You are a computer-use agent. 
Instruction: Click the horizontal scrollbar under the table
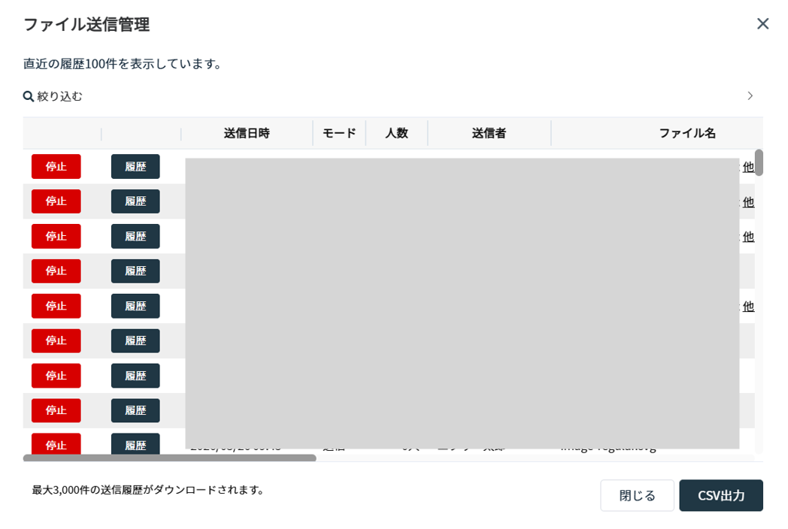tap(169, 458)
